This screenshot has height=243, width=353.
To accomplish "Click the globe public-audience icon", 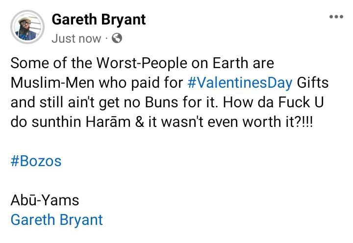I will (117, 38).
